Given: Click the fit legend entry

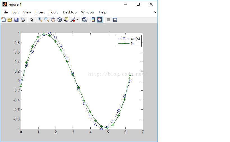Looking at the screenshot, I should [132, 44].
